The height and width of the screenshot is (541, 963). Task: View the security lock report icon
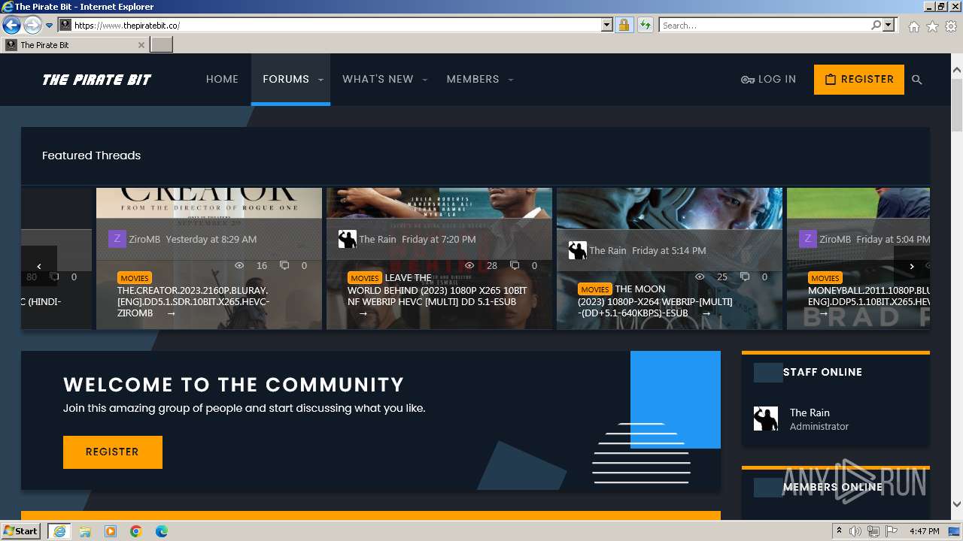click(x=624, y=25)
